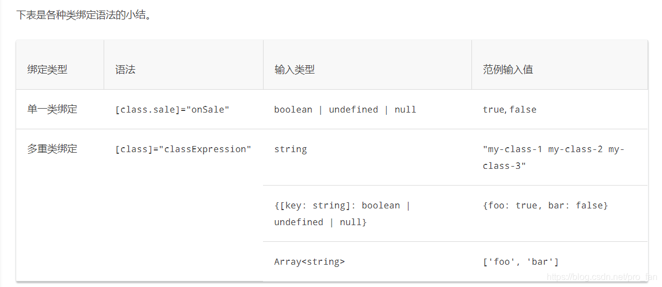Click the 下表是各种类绑定语法的小结 sentence
662x287 pixels.
[x=84, y=15]
